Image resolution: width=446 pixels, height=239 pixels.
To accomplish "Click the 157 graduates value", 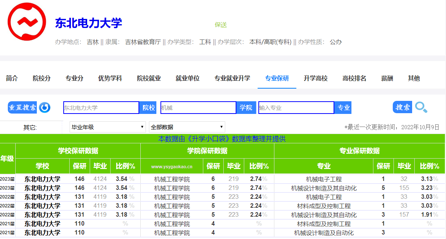I will tap(404, 214).
